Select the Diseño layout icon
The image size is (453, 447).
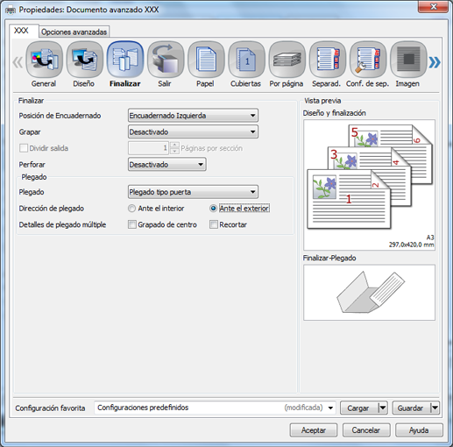pos(84,60)
